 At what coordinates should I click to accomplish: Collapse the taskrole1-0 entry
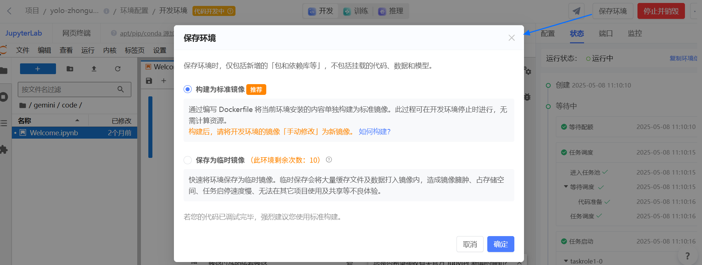[x=566, y=261]
